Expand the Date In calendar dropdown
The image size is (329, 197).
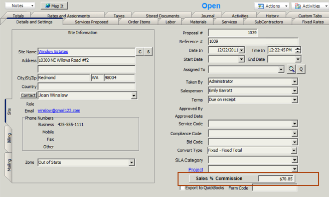[242, 50]
